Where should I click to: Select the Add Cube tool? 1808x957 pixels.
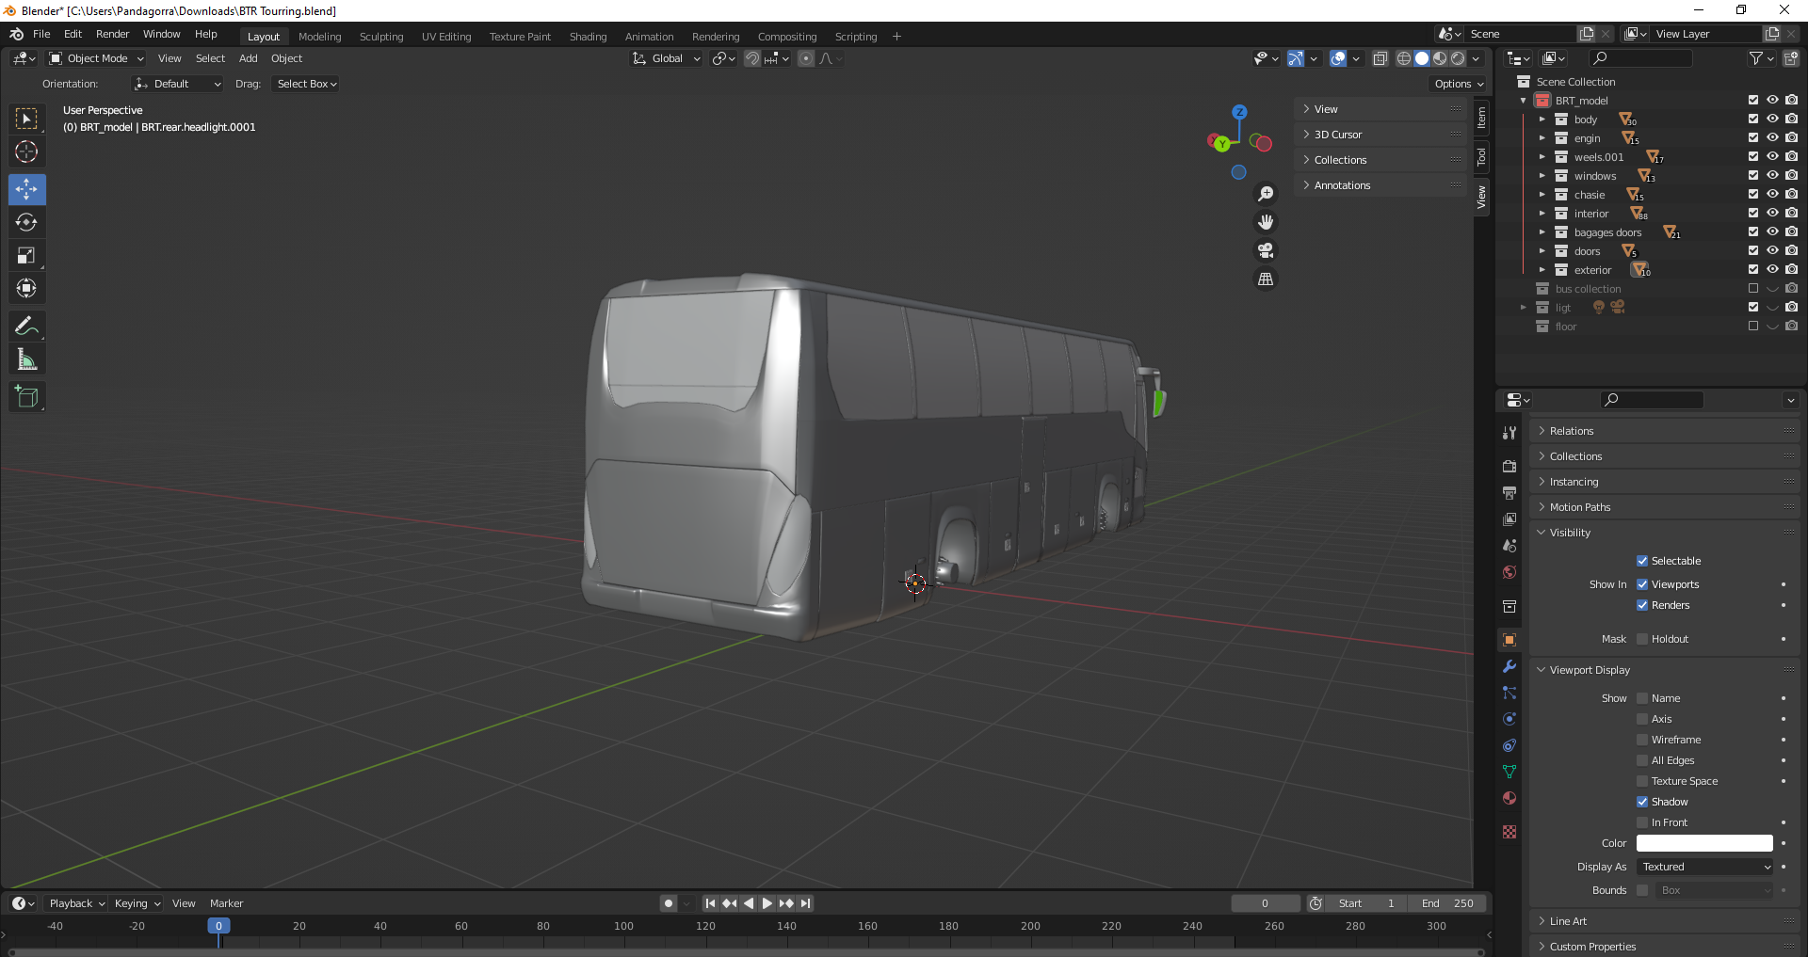point(26,397)
